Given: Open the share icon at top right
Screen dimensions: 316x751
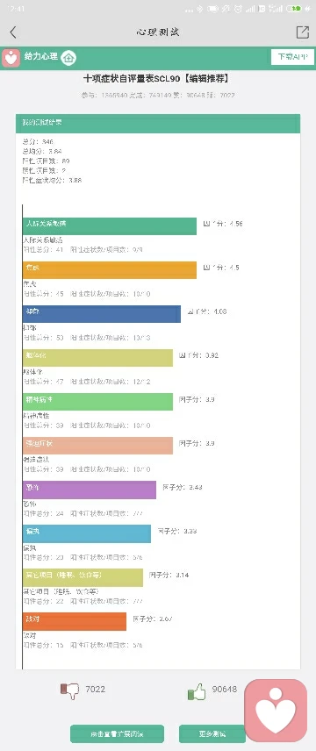Looking at the screenshot, I should (x=302, y=32).
